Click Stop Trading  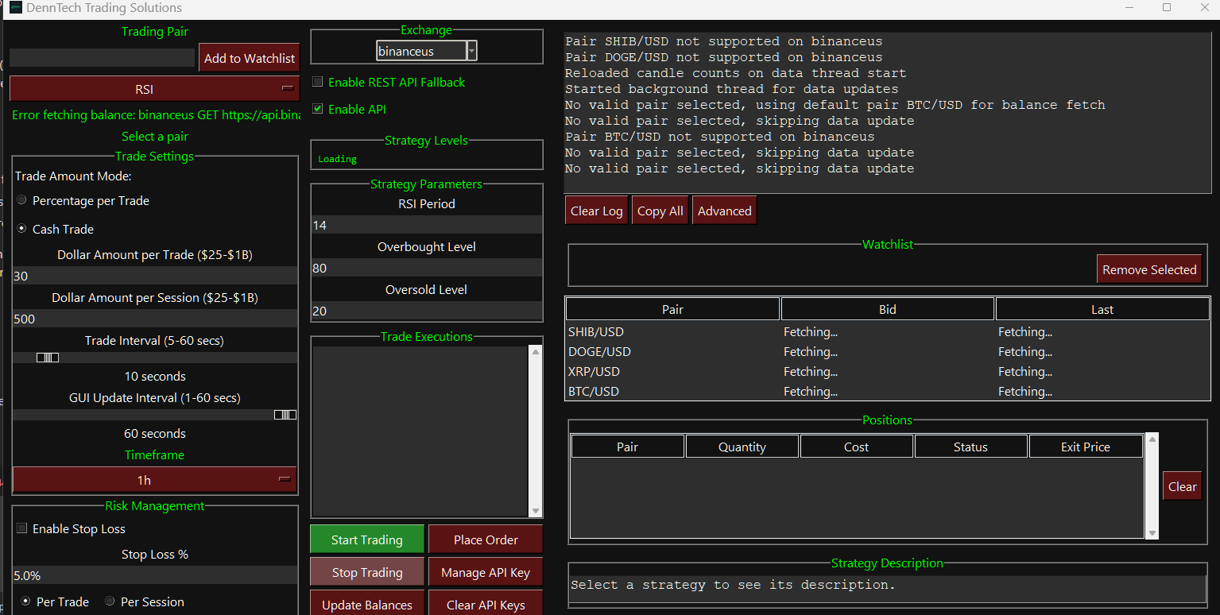366,571
